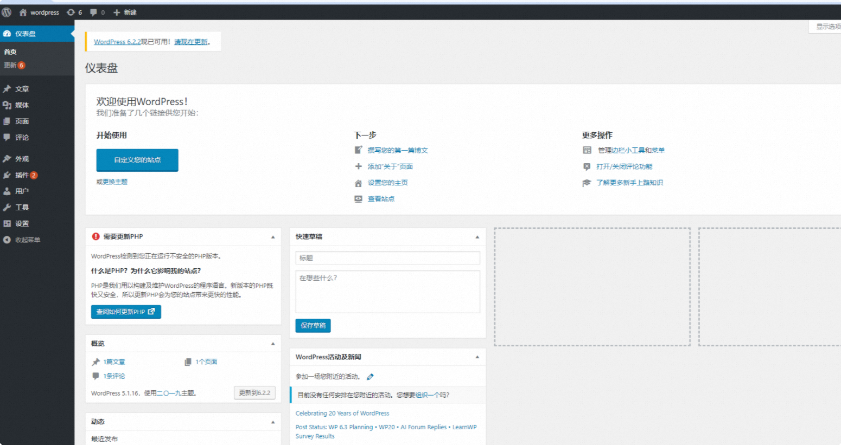Screen dimensions: 841x445
Task: Click the comments toggle icon beside 打开/关闭评论功能
Action: (587, 166)
